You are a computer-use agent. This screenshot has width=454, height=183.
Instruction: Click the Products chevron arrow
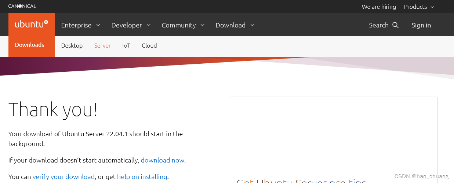point(432,7)
